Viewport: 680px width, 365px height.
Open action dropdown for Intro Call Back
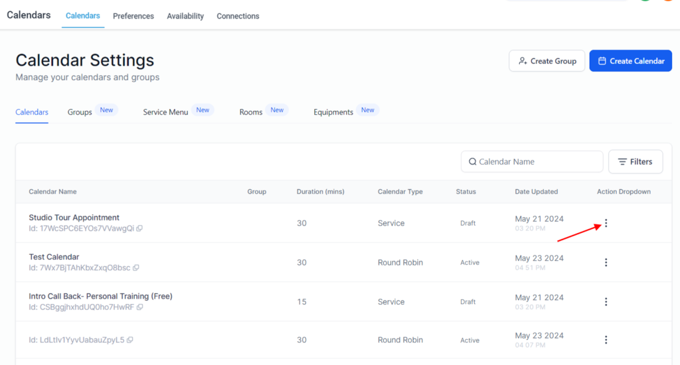(x=606, y=302)
